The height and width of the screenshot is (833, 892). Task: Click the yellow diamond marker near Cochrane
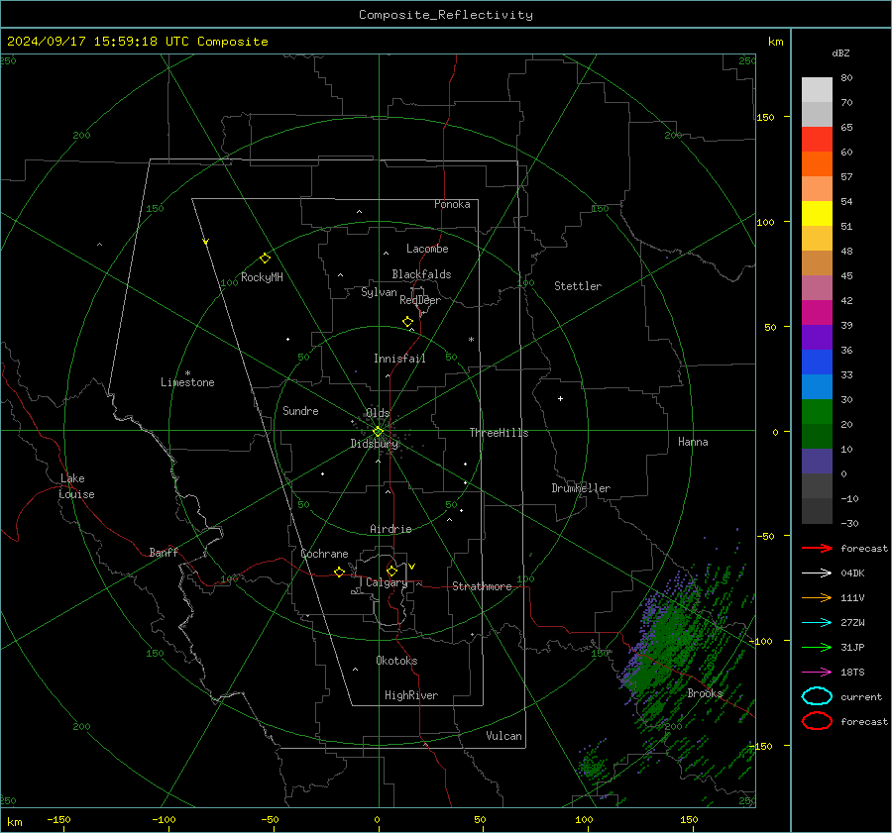click(x=339, y=573)
